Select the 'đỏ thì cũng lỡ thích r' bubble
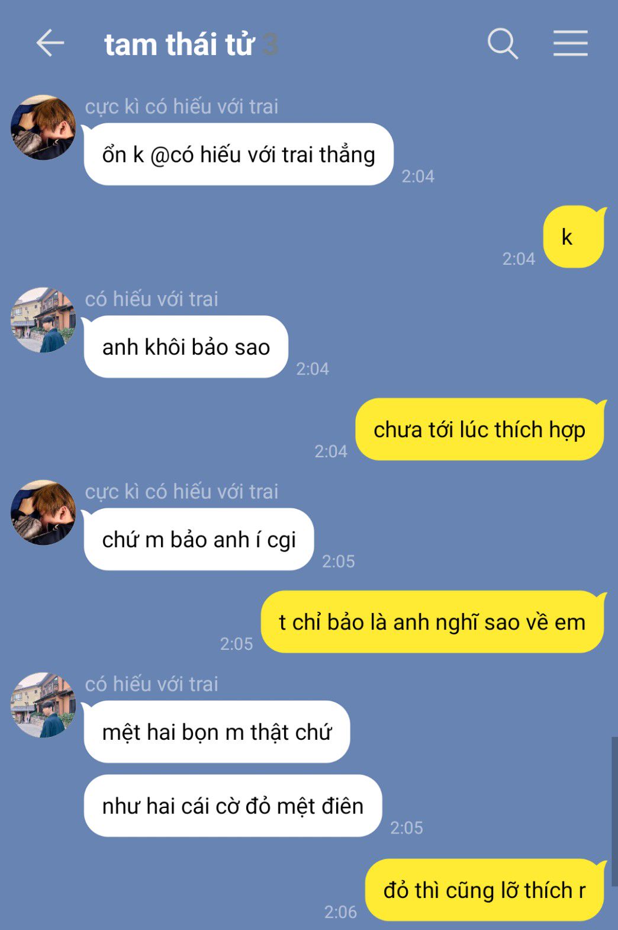The height and width of the screenshot is (930, 618). (x=485, y=890)
